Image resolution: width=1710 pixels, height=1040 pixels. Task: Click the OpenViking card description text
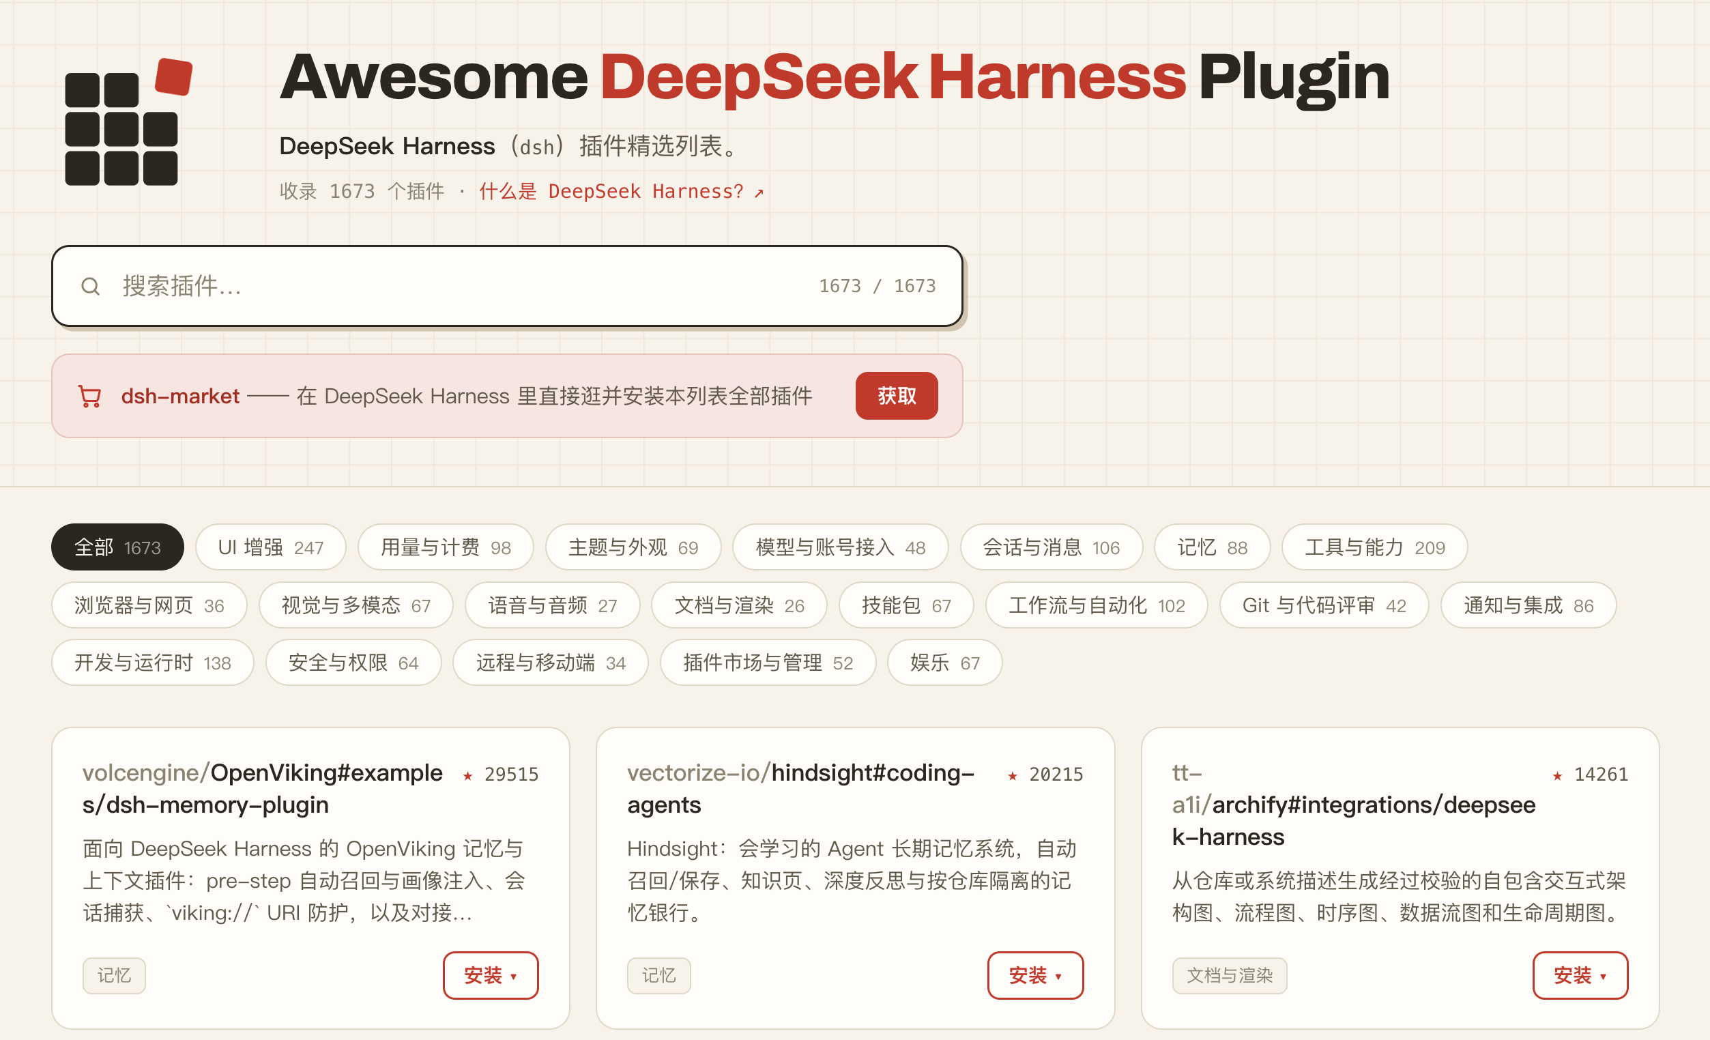coord(304,880)
